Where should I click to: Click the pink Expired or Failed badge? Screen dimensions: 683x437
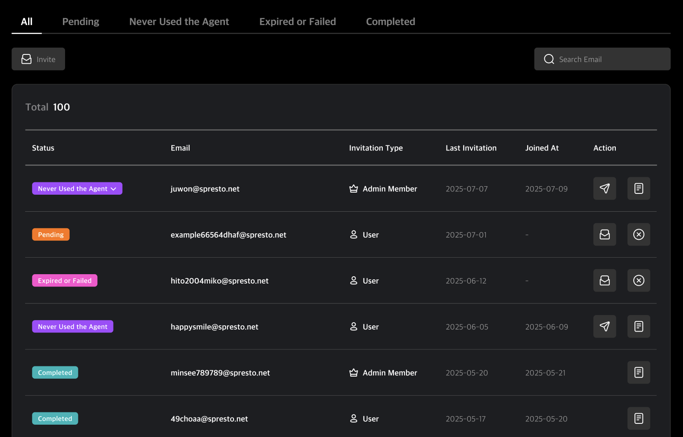65,281
